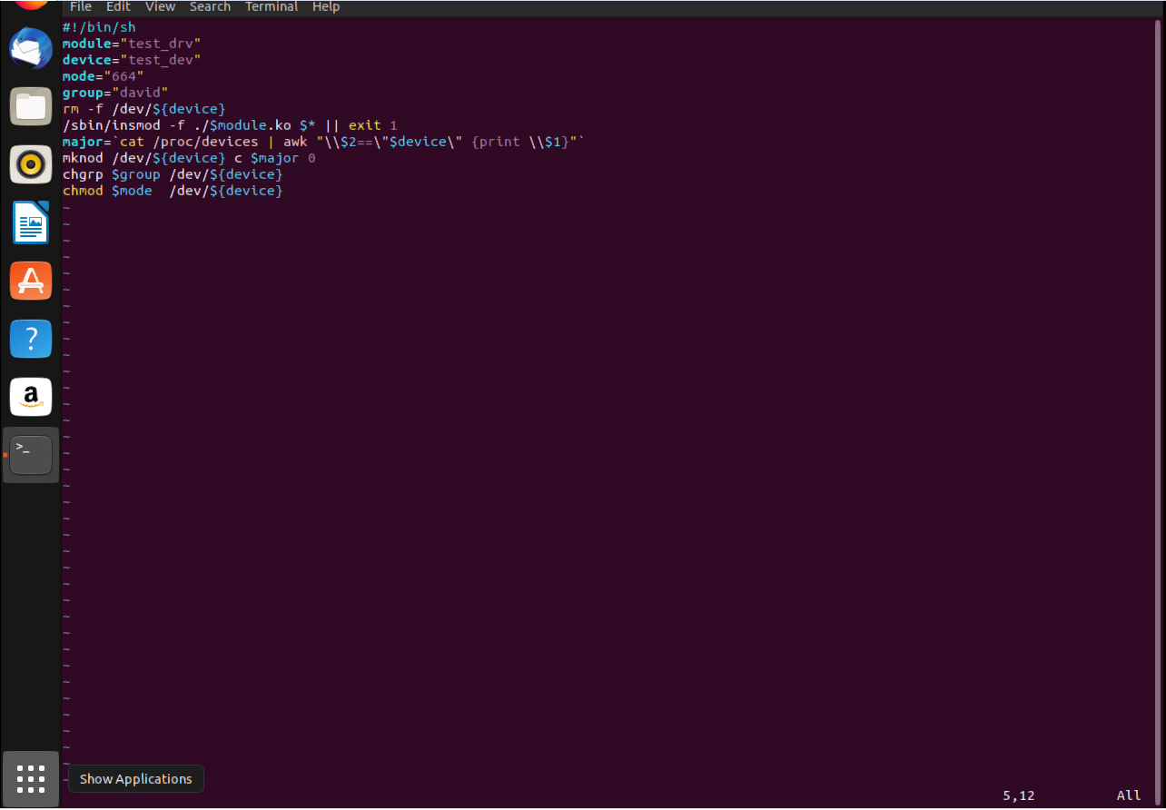Select the running Terminal dock icon
The height and width of the screenshot is (810, 1166).
tap(31, 455)
